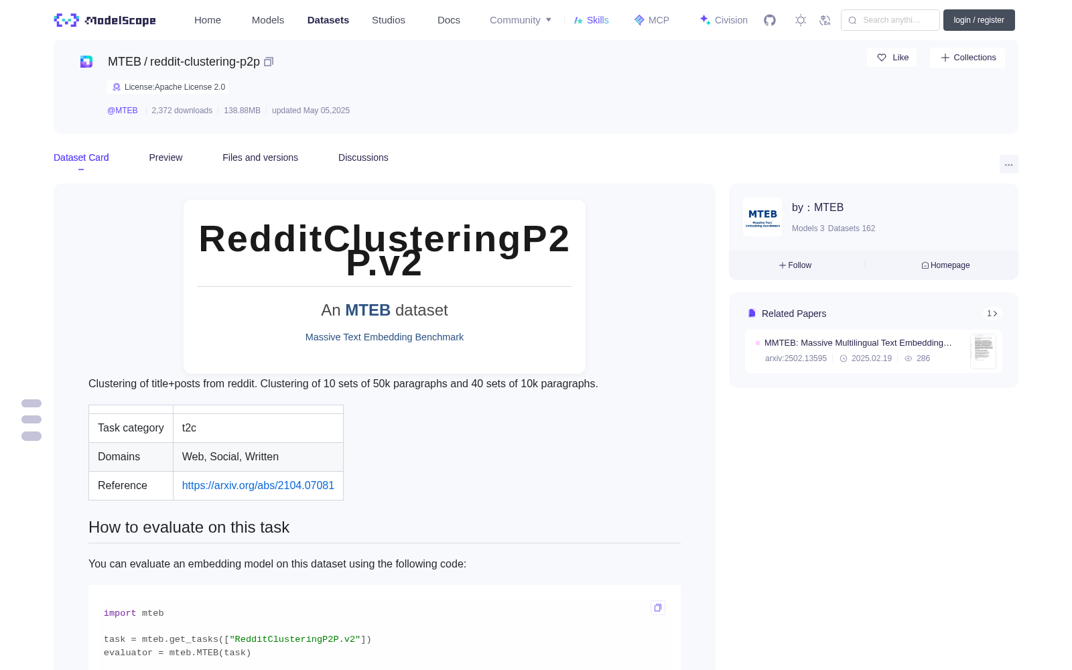Viewport: 1072px width, 670px height.
Task: Expand Related Papers count arrow
Action: pyautogui.click(x=992, y=314)
